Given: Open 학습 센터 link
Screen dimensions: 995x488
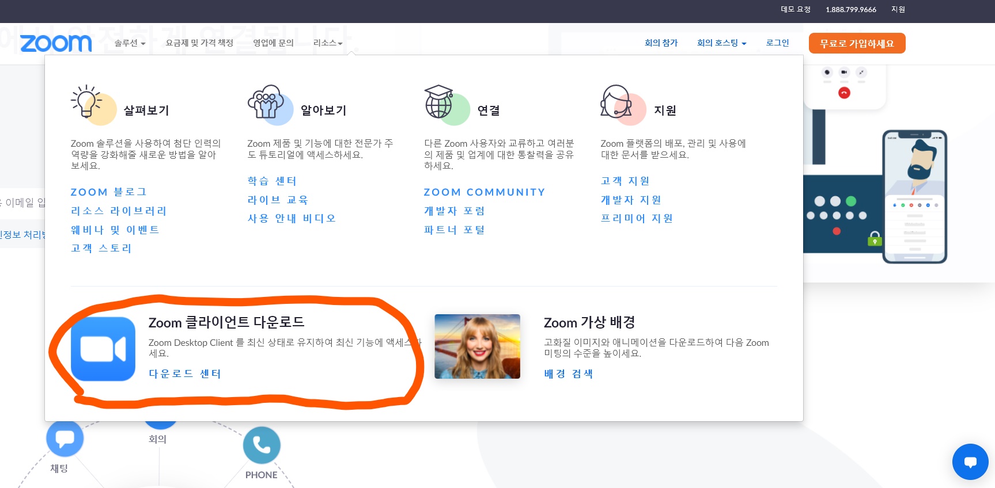Looking at the screenshot, I should pos(272,181).
